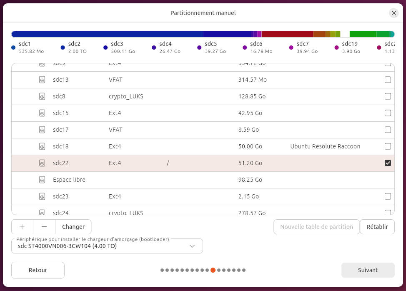Click the disk icon next to Espace libre
The height and width of the screenshot is (291, 406).
42,180
